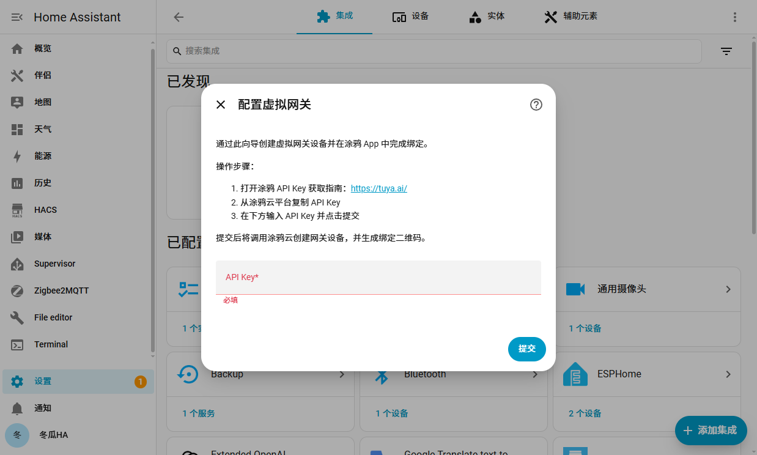Open 设置 settings in the sidebar
757x455 pixels.
coord(77,382)
